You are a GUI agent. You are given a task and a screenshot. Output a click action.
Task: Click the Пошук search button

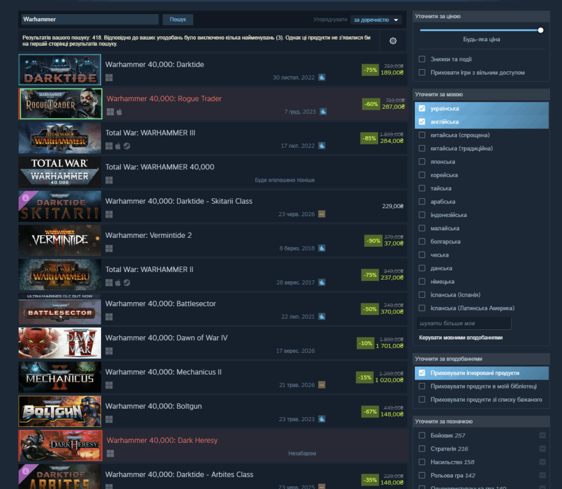coord(178,19)
